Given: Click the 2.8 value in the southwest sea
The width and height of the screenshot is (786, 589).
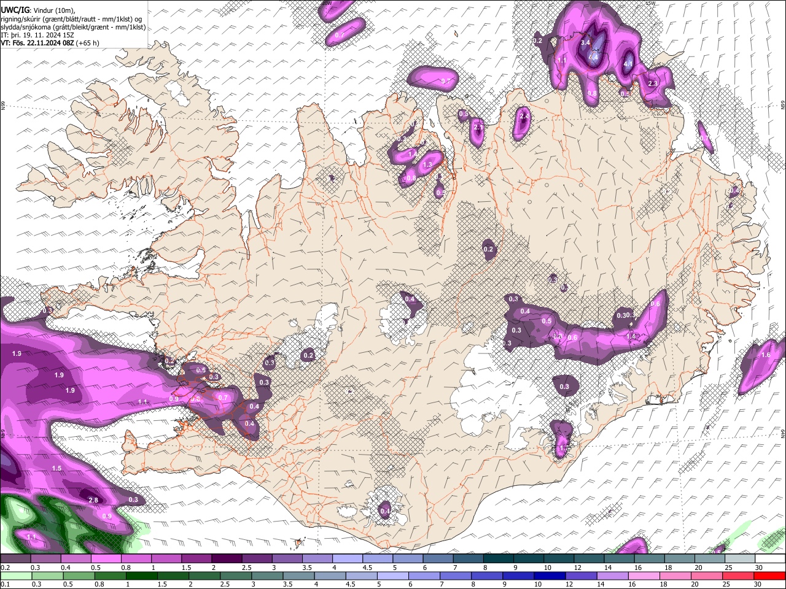Looking at the screenshot, I should click(93, 500).
